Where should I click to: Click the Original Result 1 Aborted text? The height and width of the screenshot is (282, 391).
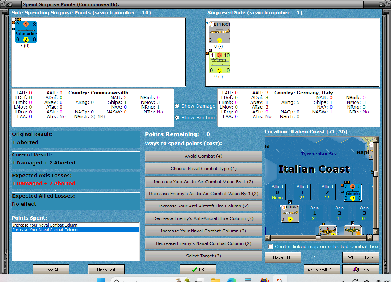25,142
